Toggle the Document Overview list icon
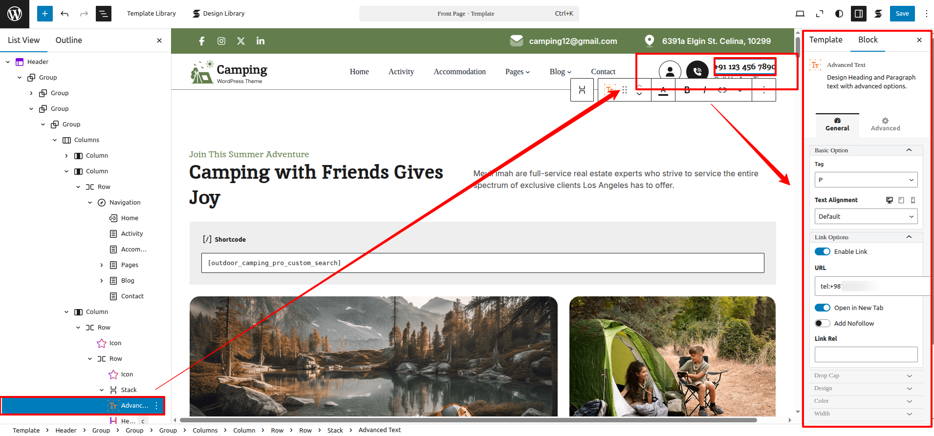The height and width of the screenshot is (436, 934). pyautogui.click(x=104, y=14)
